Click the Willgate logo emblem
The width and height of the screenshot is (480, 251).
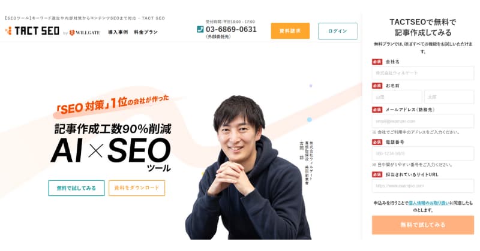click(x=72, y=32)
